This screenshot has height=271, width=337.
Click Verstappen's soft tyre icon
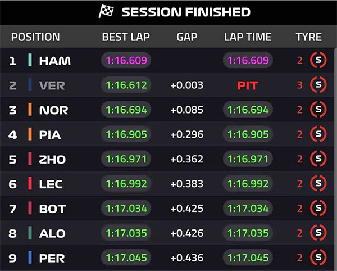(x=318, y=85)
